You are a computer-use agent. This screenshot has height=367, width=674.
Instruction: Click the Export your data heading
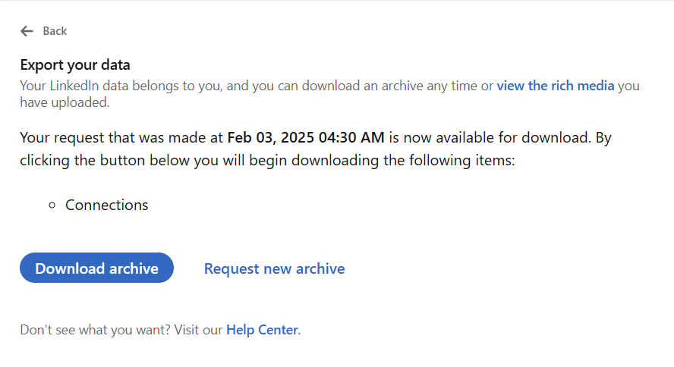coord(75,64)
